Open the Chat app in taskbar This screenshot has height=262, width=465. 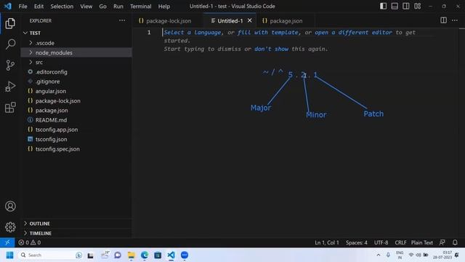[x=118, y=255]
